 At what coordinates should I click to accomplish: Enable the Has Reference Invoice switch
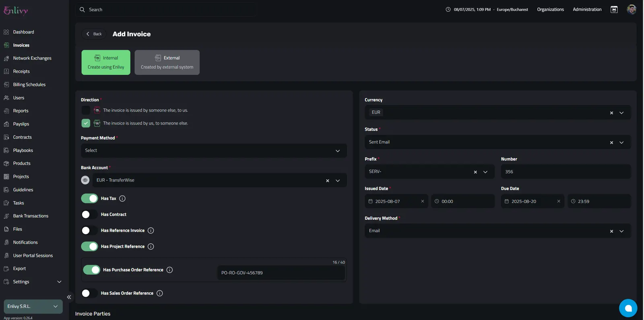coord(89,231)
